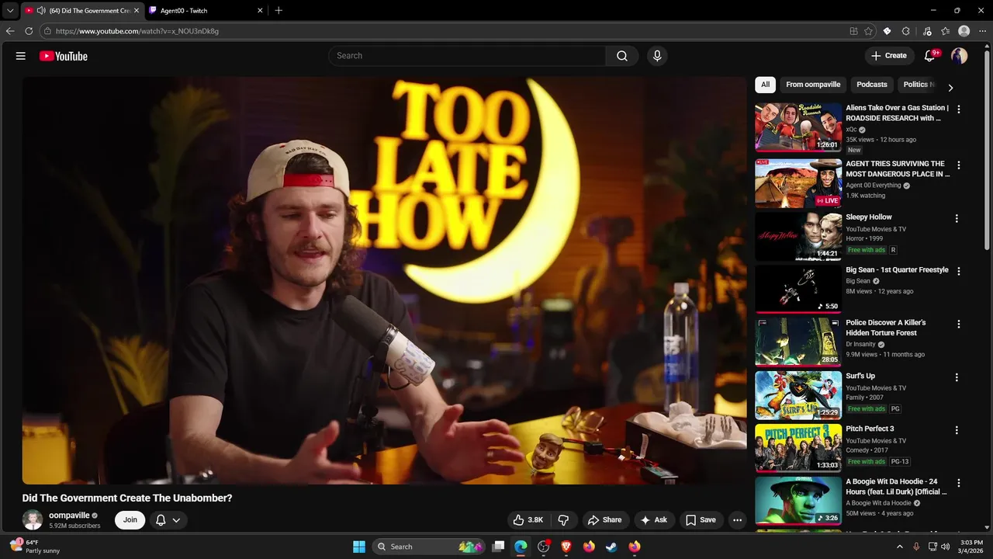Click the search magnifier button
993x559 pixels.
(622, 56)
